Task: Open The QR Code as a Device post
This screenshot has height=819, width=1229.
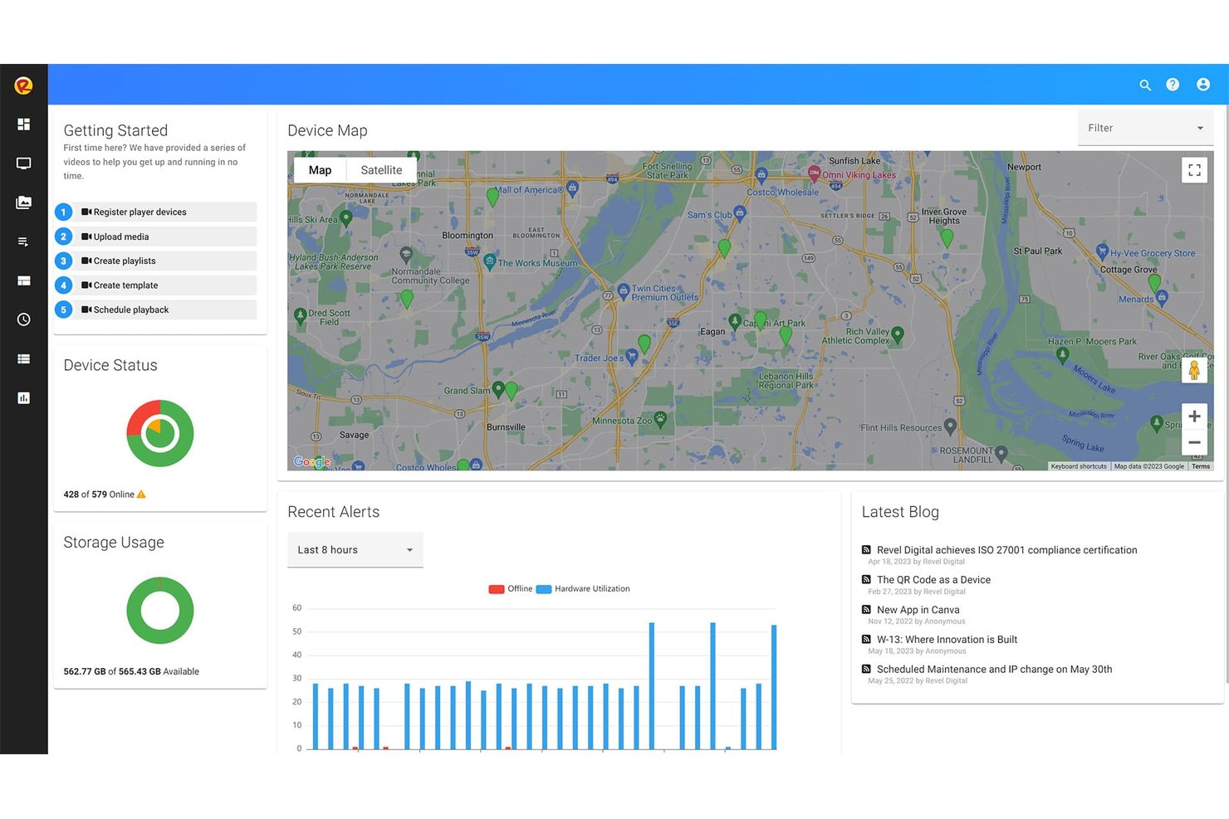Action: 933,580
